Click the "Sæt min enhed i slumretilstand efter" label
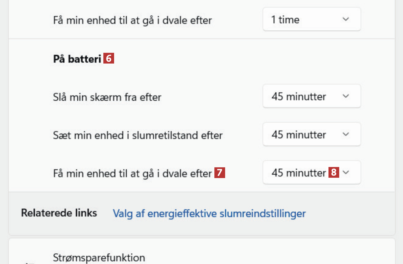 (138, 135)
